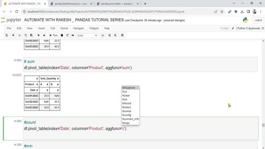Share this page icon in address bar
This screenshot has height=149, width=265.
click(x=216, y=12)
